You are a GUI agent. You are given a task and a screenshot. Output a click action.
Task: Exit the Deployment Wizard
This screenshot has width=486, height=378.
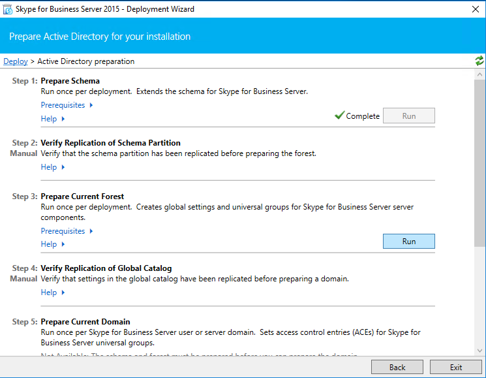pyautogui.click(x=455, y=367)
